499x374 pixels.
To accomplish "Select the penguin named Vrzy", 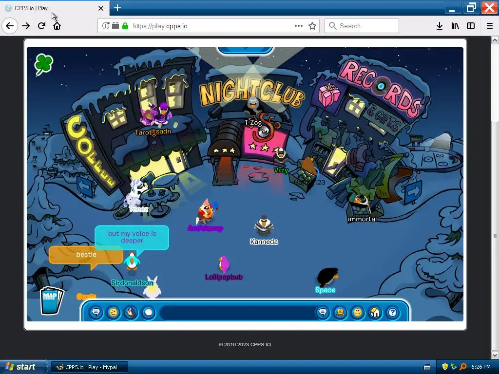I will coord(281,156).
